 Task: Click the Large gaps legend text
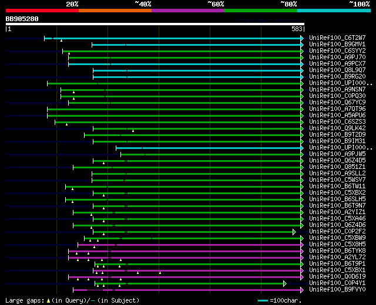pyautogui.click(x=25, y=301)
